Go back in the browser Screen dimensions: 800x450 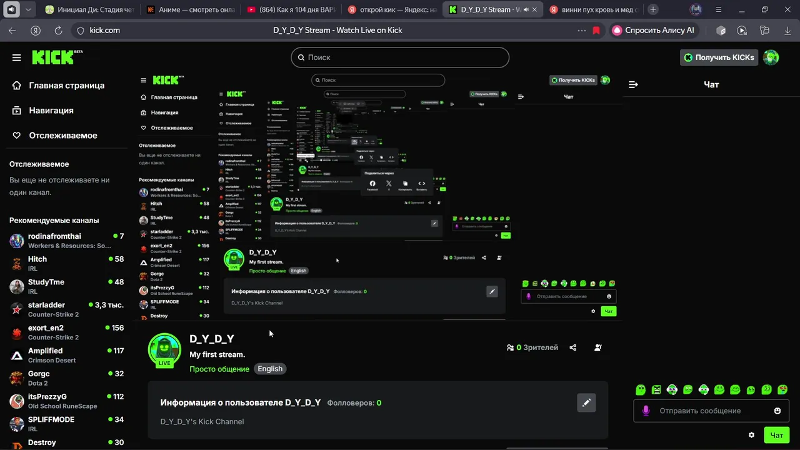point(12,30)
